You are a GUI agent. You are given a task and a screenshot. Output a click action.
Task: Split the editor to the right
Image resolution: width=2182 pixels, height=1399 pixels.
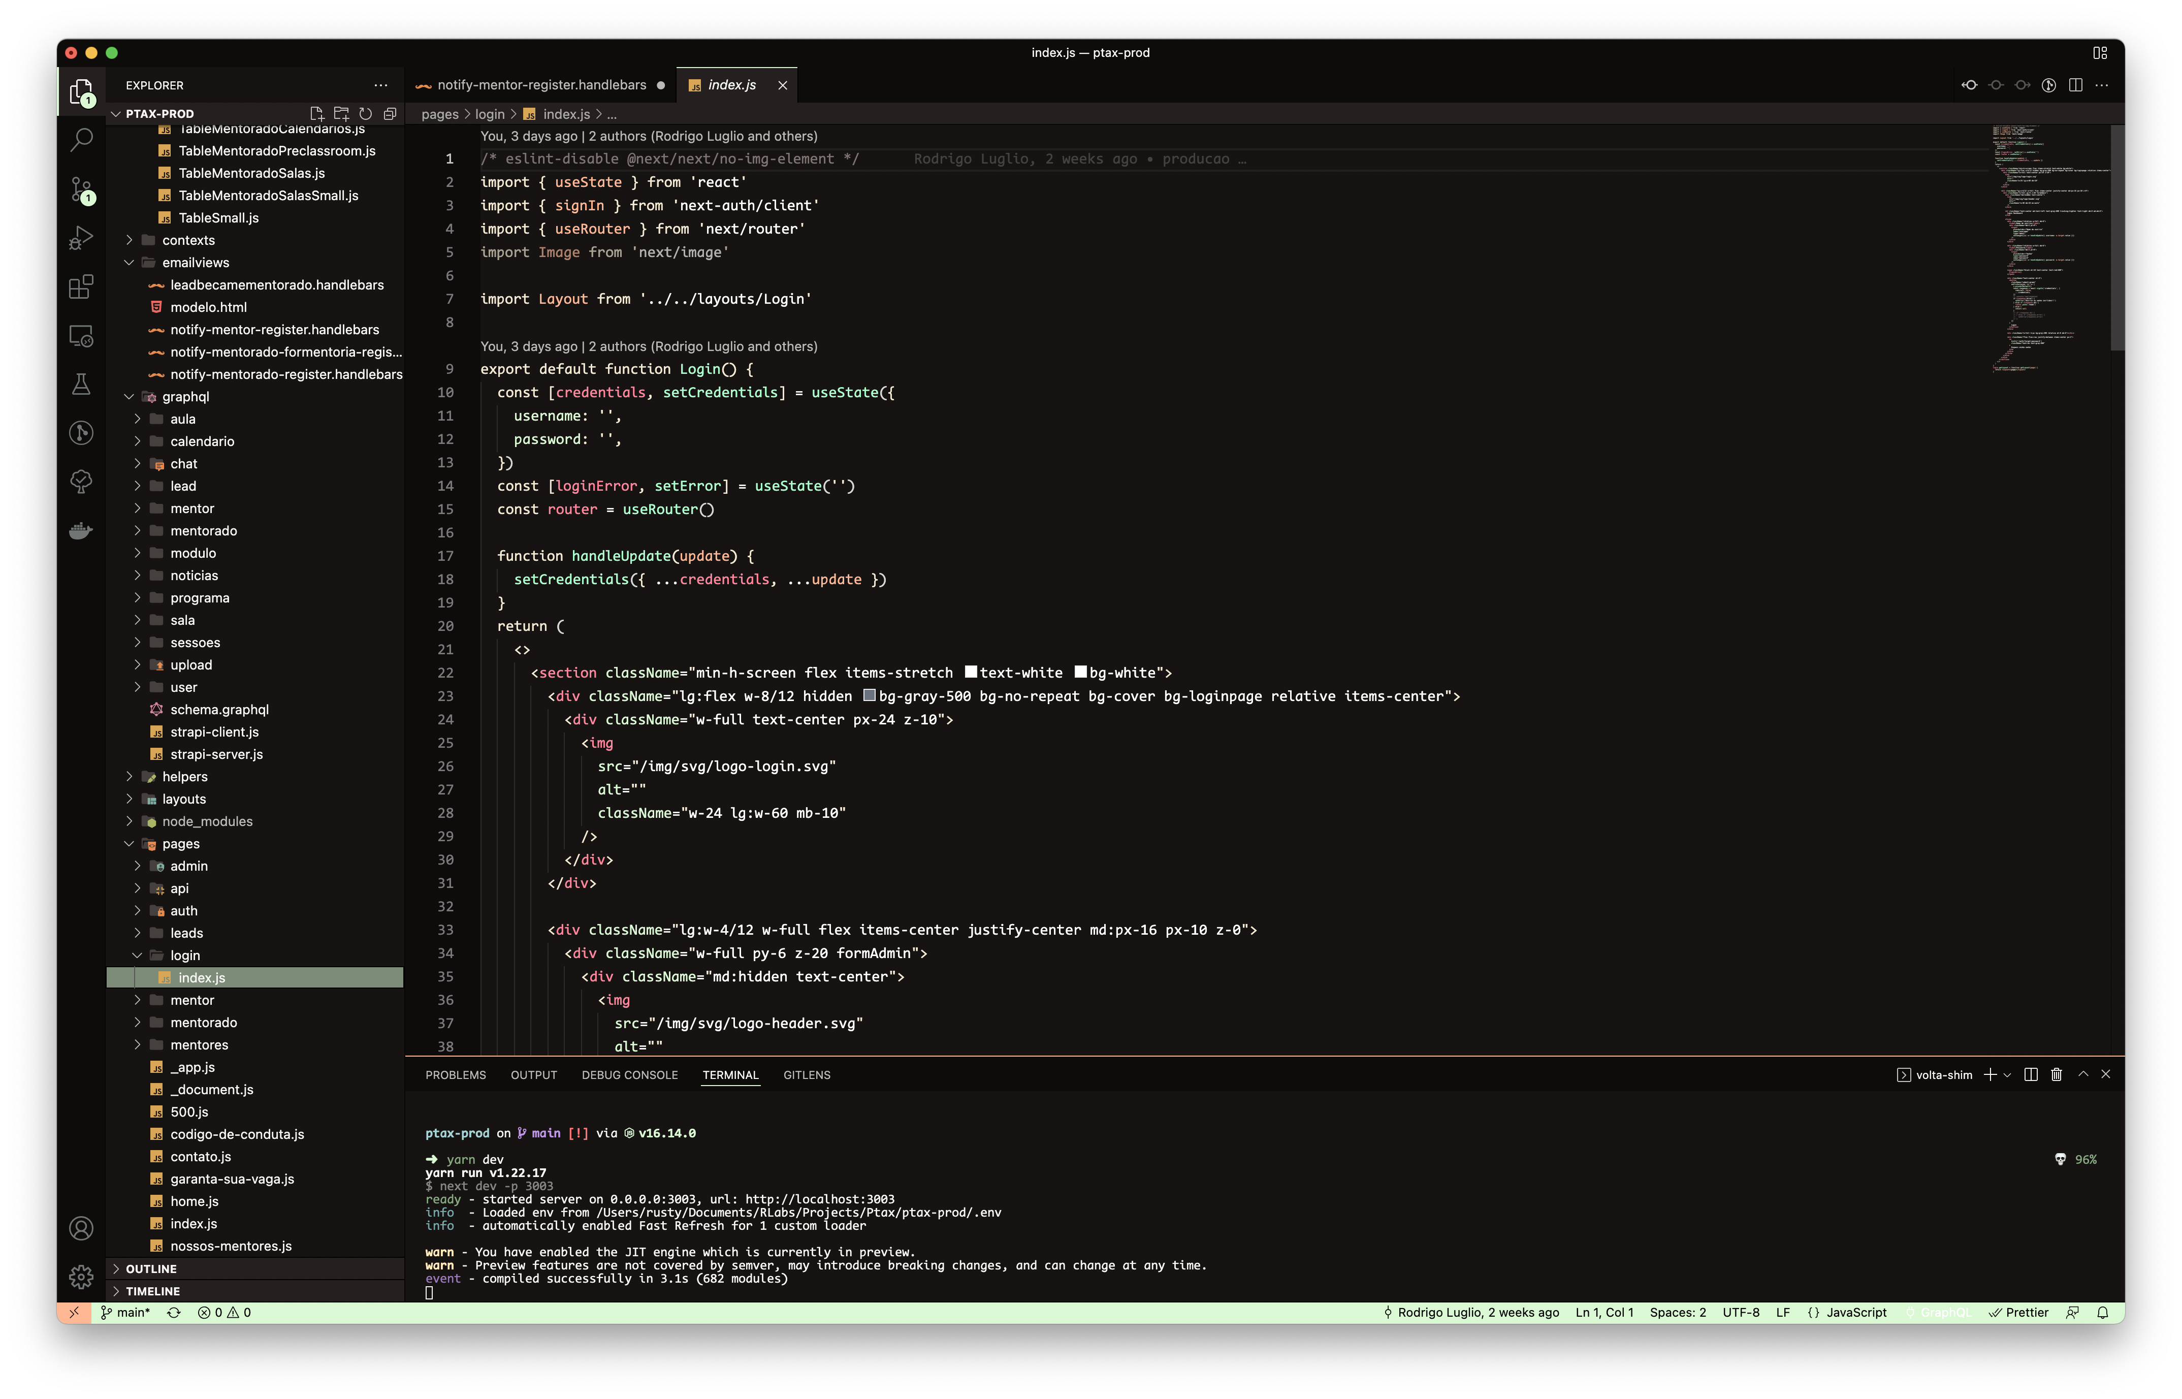(2075, 84)
